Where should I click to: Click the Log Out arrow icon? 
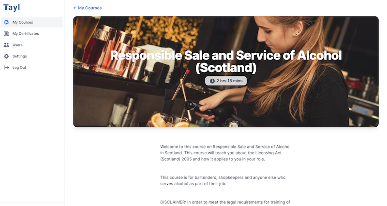6,67
